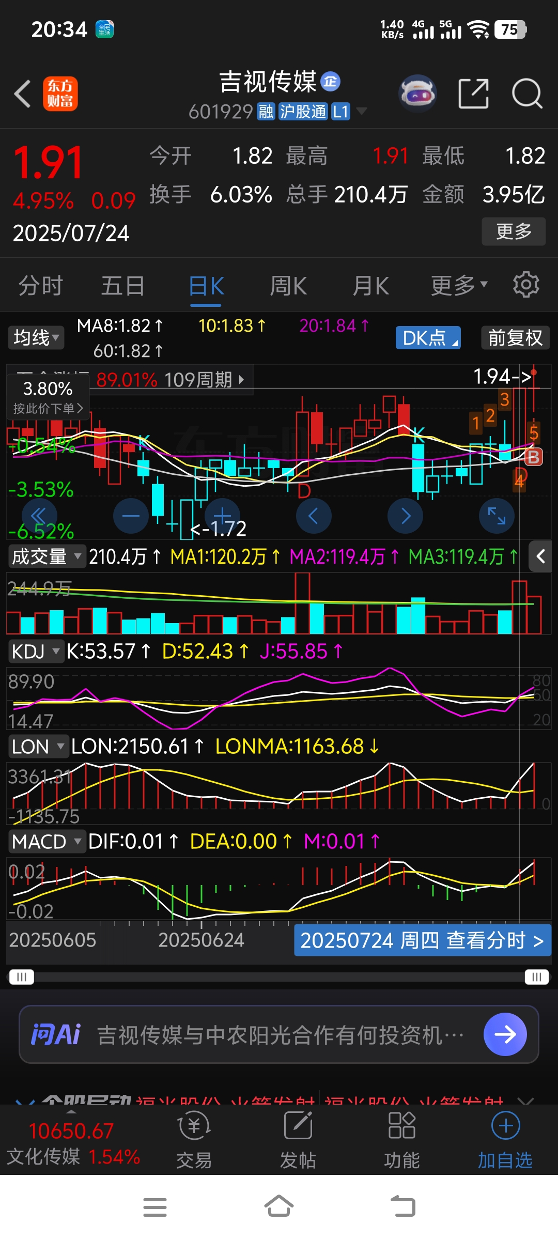Tap the 1.94 high-price chart label

coord(502,377)
